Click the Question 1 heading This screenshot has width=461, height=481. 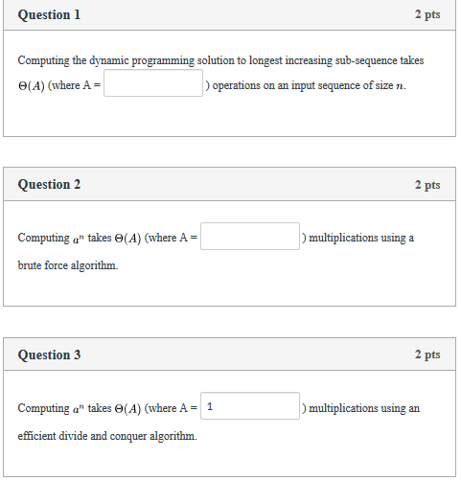tap(49, 15)
